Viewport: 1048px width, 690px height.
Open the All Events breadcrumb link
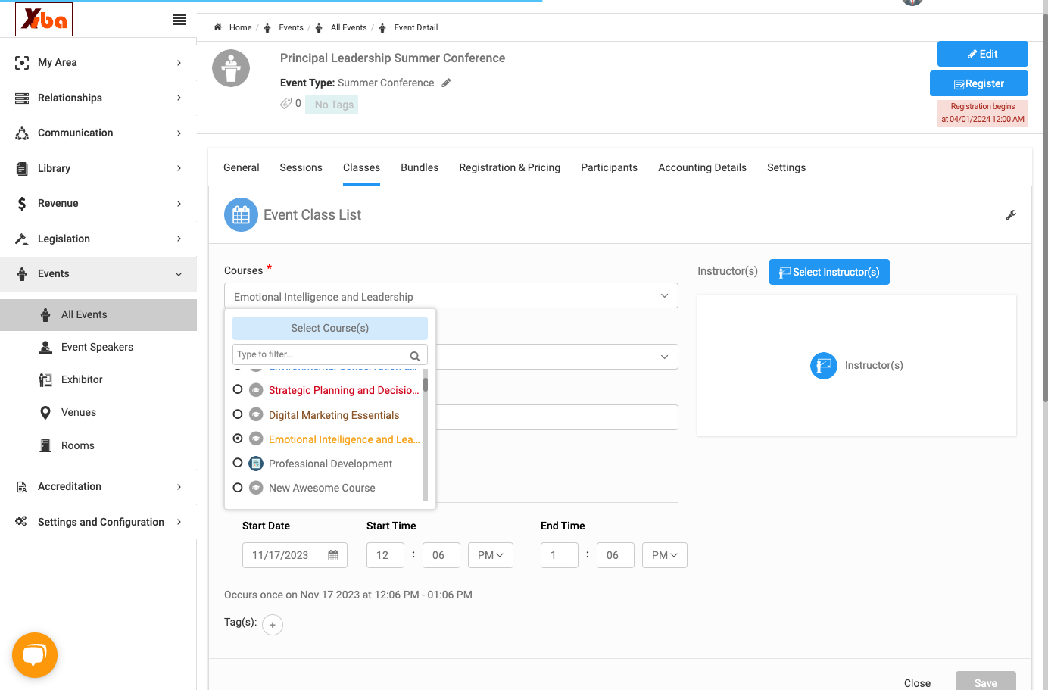tap(348, 27)
